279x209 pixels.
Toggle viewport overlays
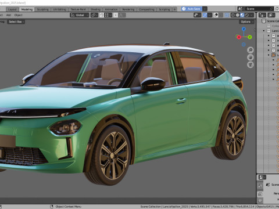tap(216, 15)
